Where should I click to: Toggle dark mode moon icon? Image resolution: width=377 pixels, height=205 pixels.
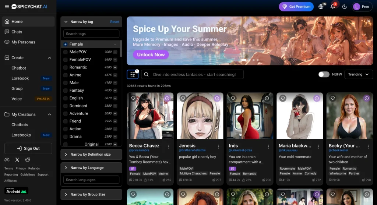(345, 7)
